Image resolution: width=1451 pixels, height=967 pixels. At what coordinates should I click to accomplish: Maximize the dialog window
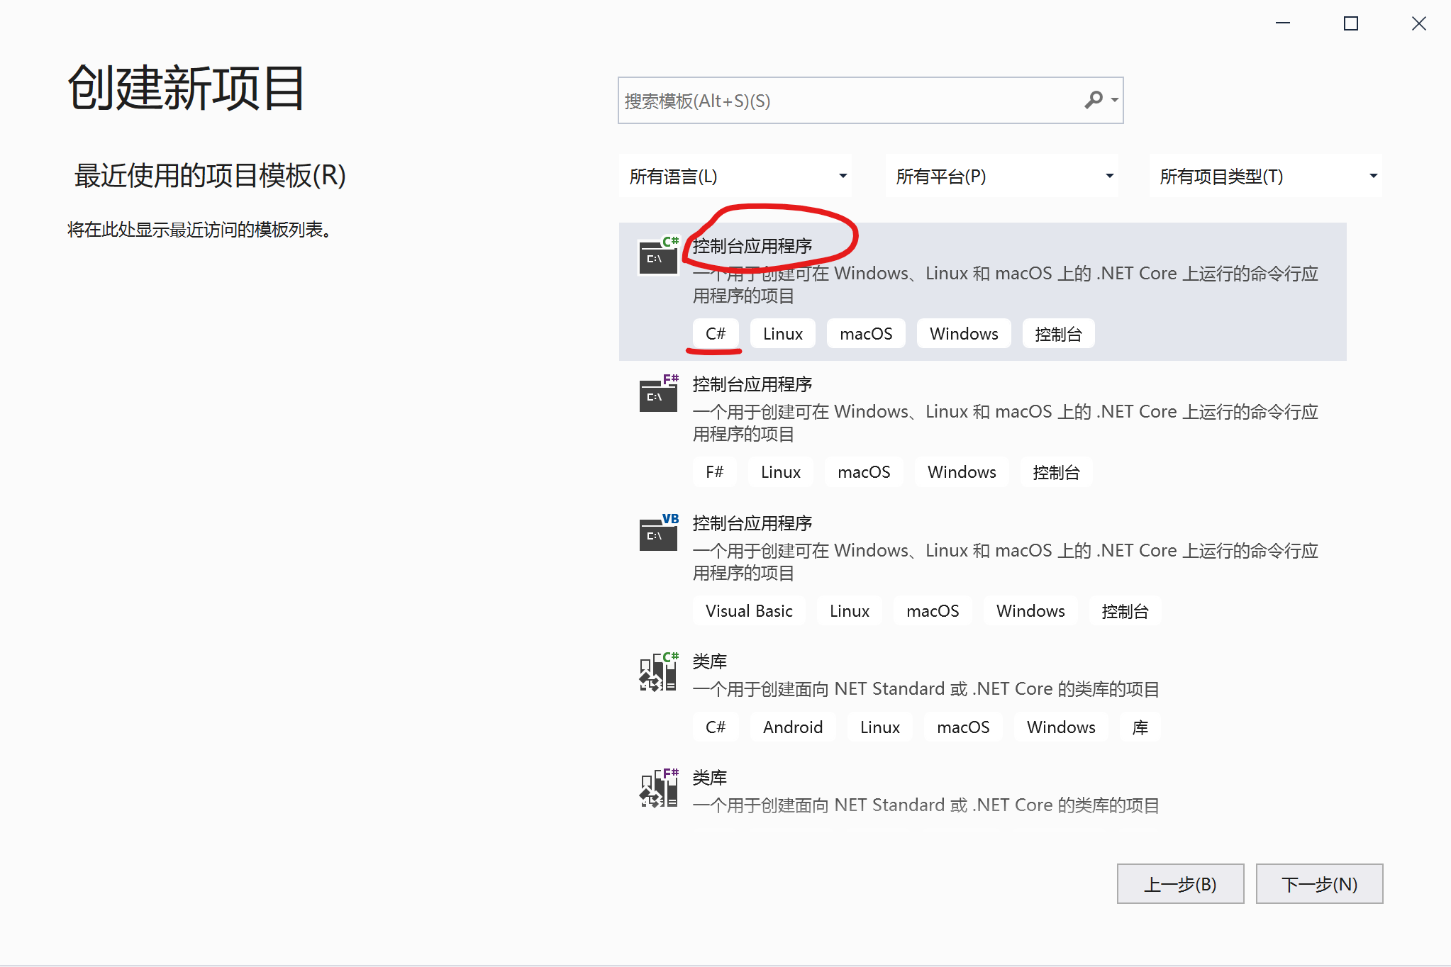(1350, 24)
